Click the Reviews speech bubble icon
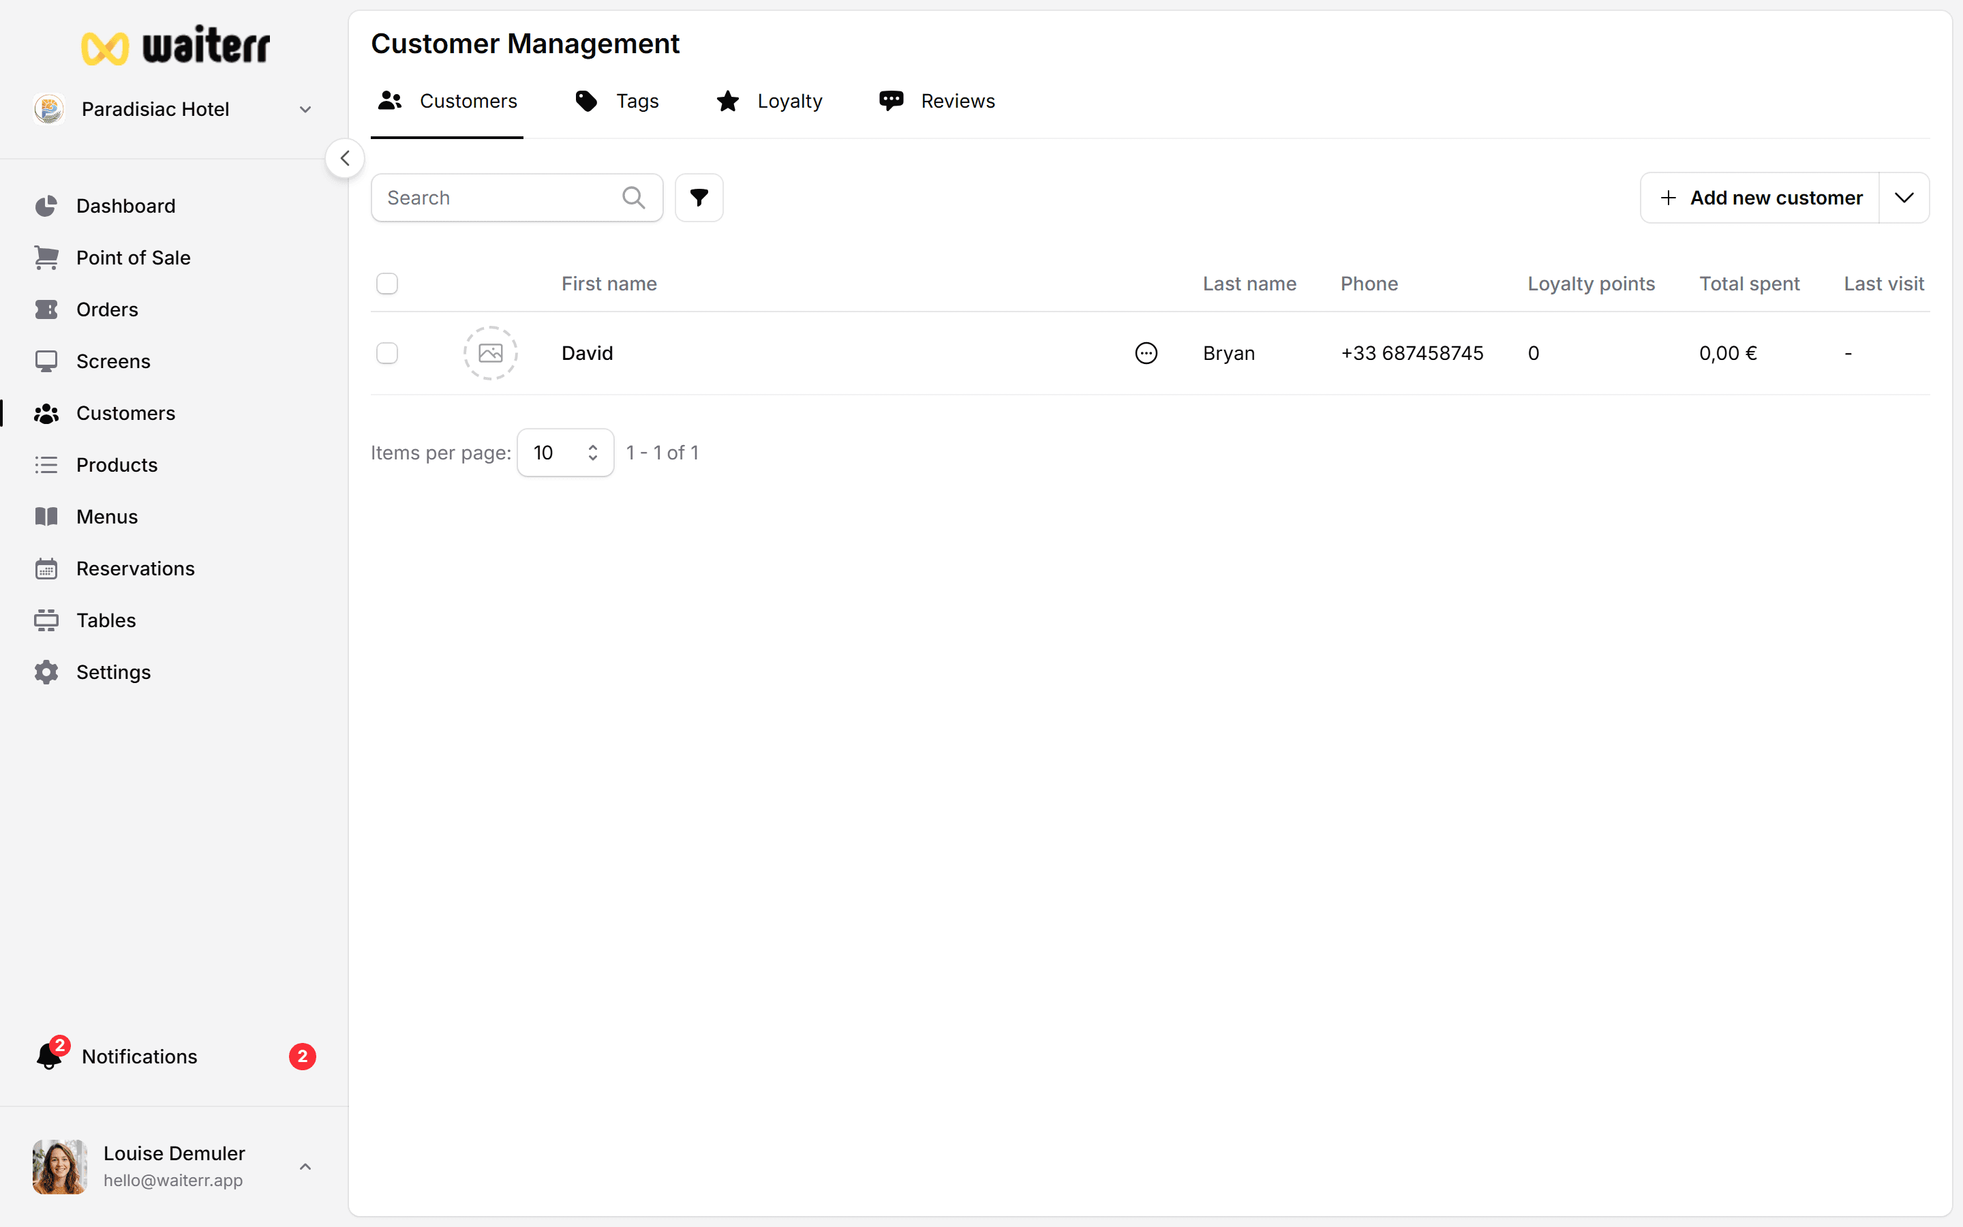This screenshot has width=1963, height=1227. click(892, 101)
